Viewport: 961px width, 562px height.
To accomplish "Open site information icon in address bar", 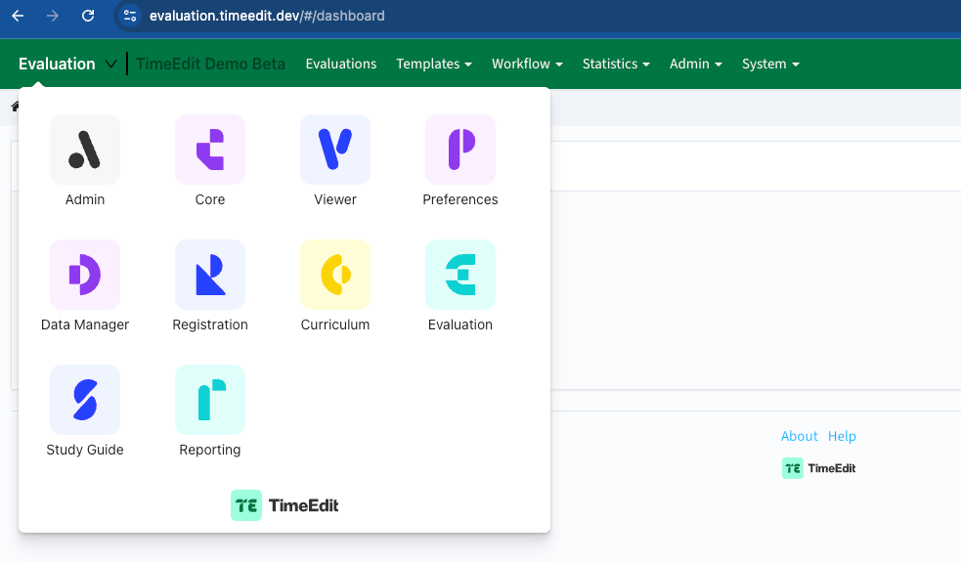I will click(x=129, y=16).
